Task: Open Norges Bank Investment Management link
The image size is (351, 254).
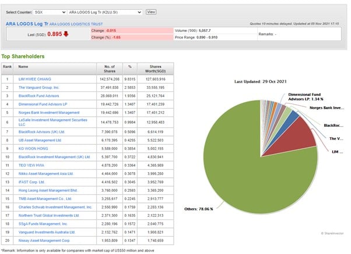Action: [x=49, y=113]
